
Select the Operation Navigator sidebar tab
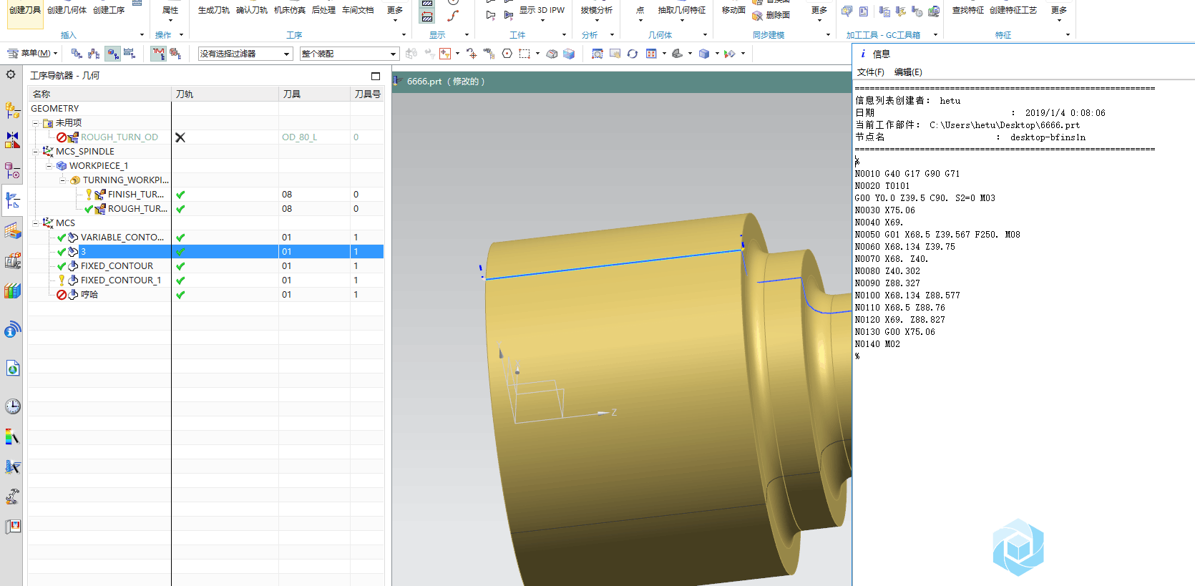[x=12, y=201]
